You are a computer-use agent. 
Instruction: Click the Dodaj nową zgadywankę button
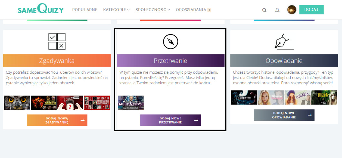pyautogui.click(x=57, y=120)
